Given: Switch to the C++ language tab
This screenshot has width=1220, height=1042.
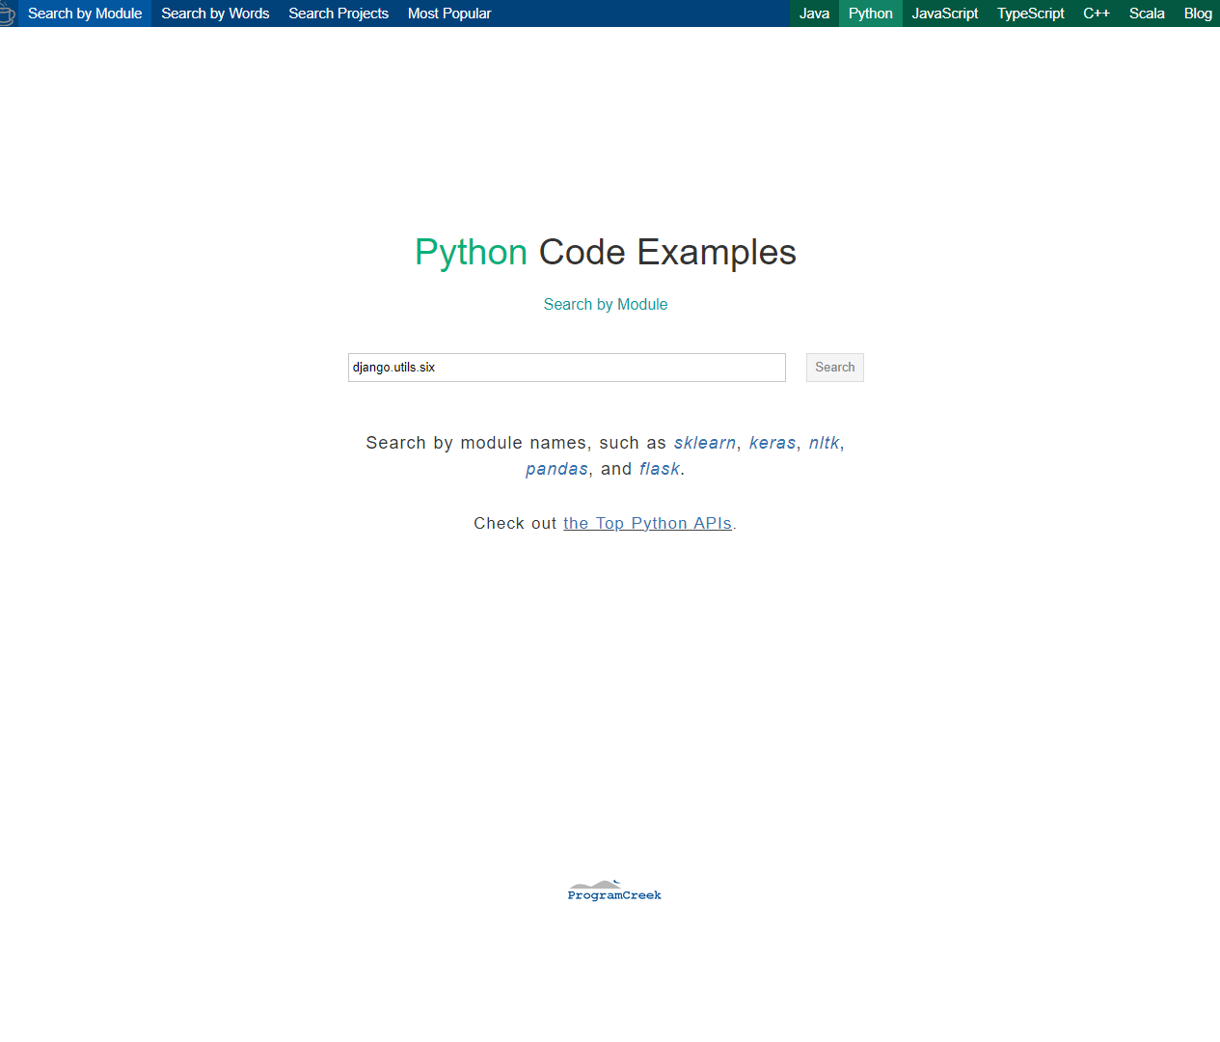Looking at the screenshot, I should pos(1097,14).
